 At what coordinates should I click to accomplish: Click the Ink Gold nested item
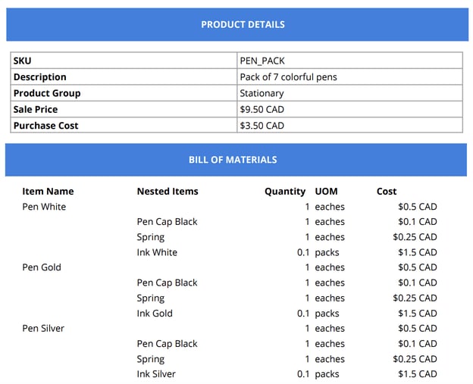(155, 314)
